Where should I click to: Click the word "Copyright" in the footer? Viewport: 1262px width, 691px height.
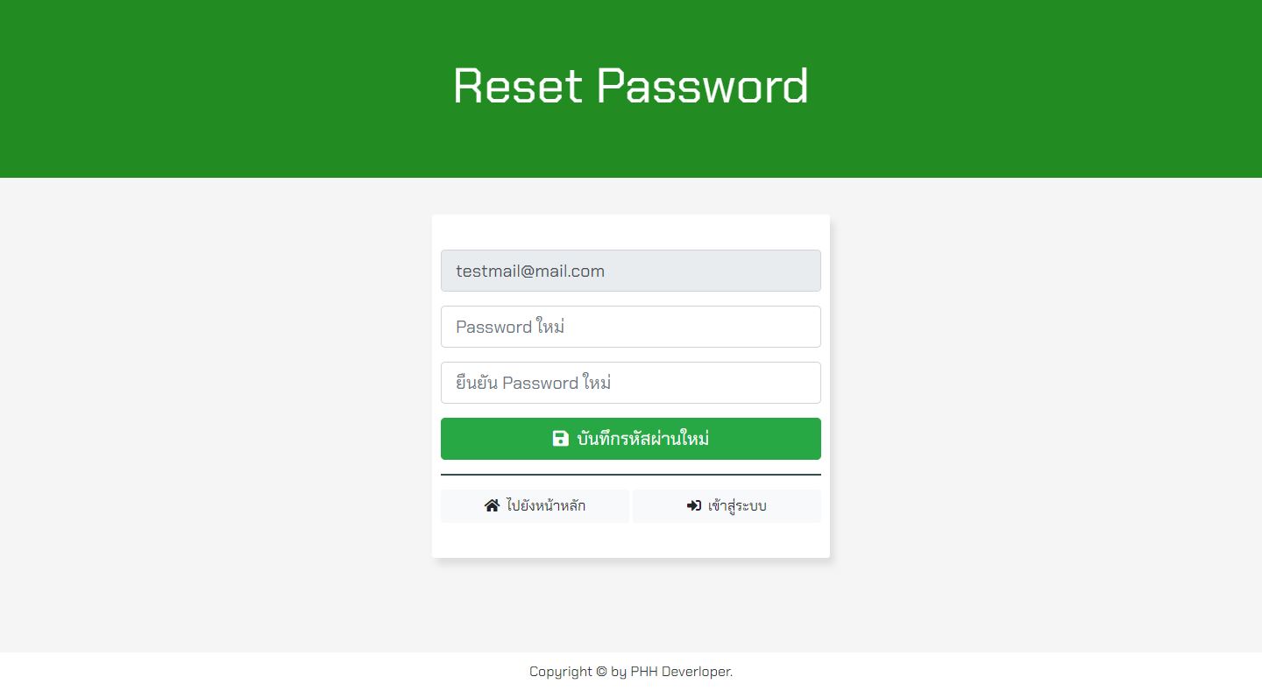[561, 672]
